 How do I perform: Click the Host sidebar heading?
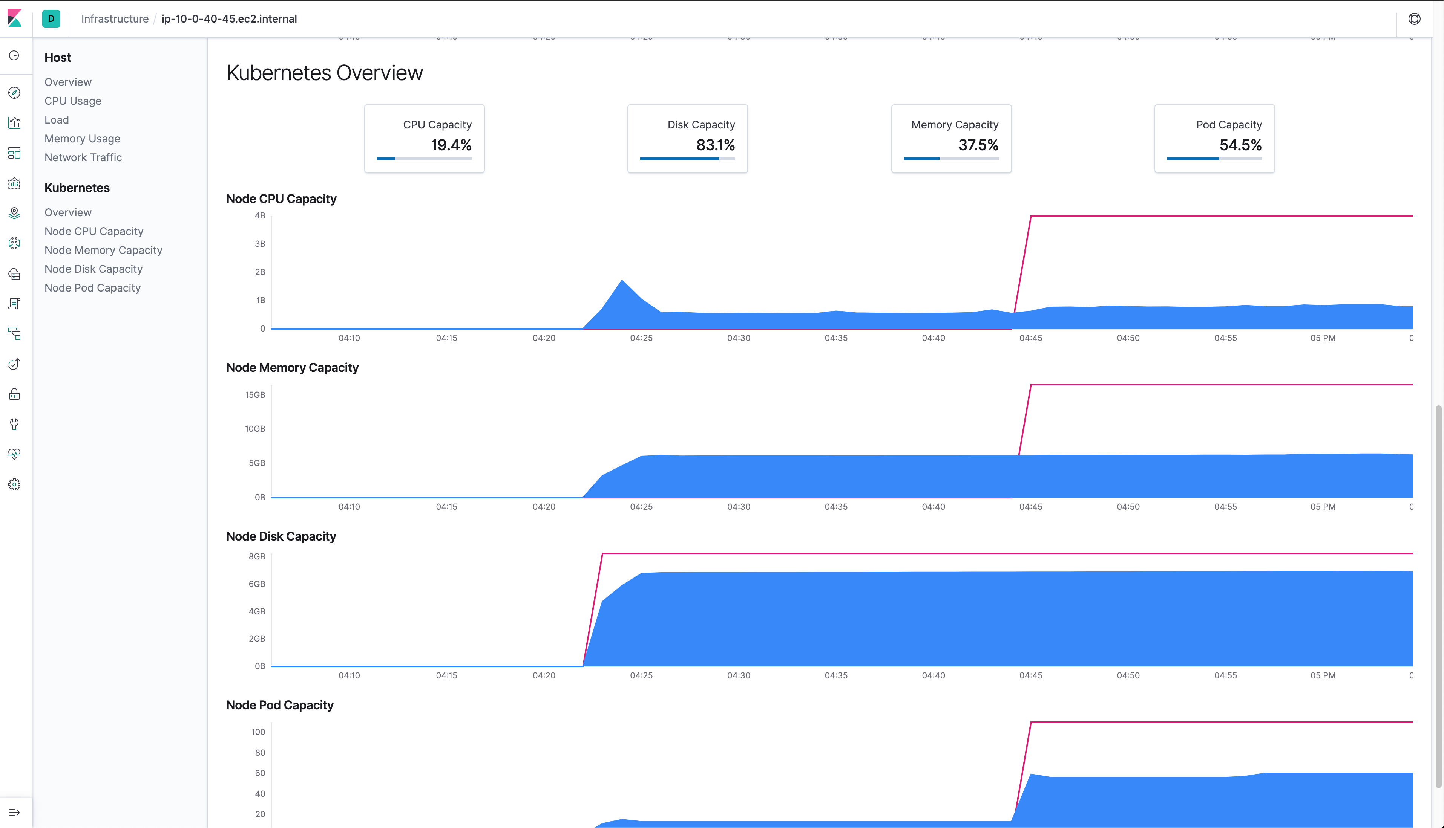pyautogui.click(x=57, y=57)
